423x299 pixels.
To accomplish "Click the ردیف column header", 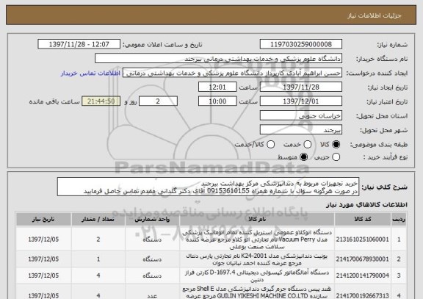I will tap(399, 219).
